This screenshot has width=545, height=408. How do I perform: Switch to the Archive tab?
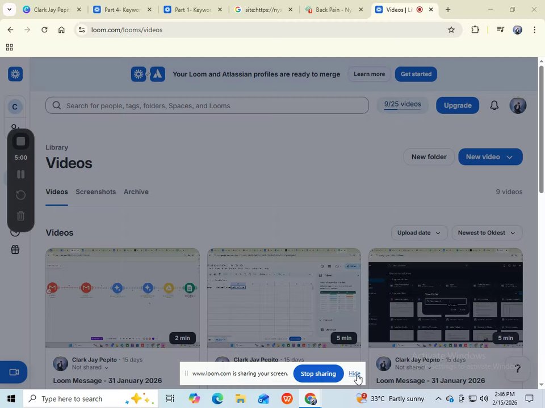pos(136,192)
